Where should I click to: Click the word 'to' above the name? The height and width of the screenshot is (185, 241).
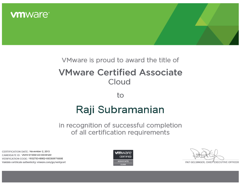(x=120, y=95)
